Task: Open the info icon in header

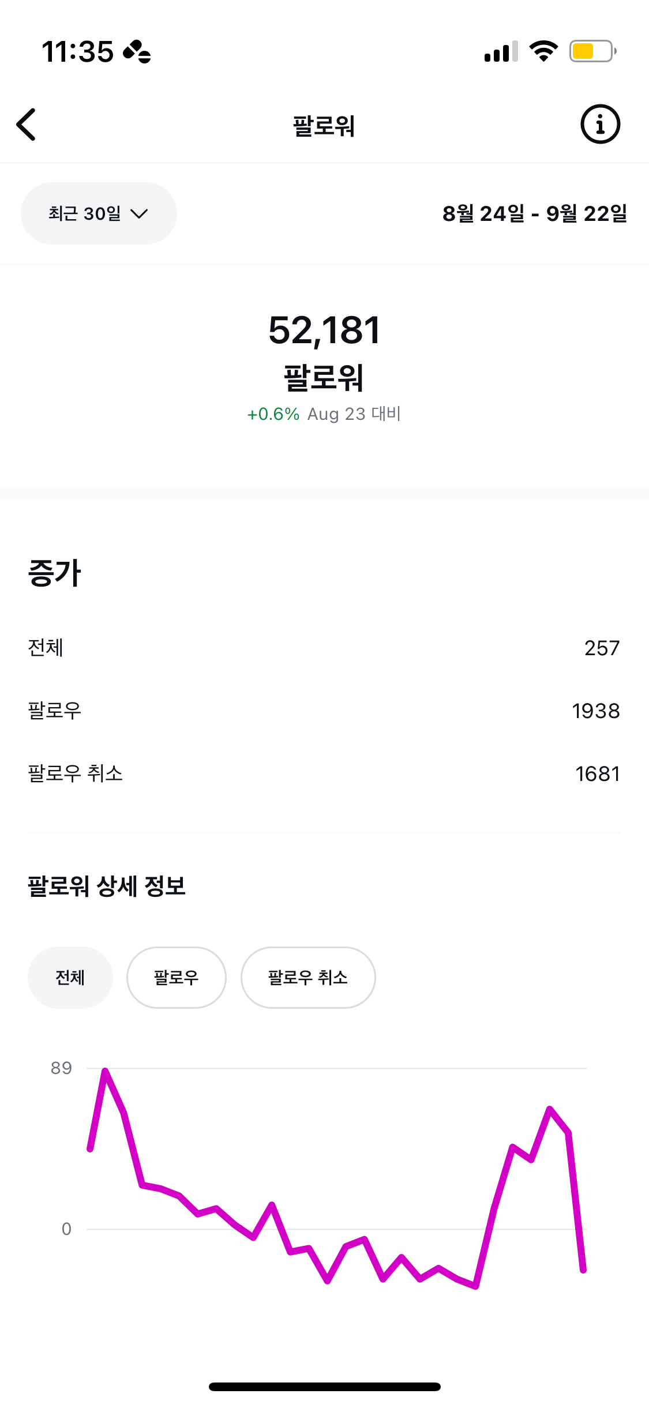Action: [x=600, y=124]
